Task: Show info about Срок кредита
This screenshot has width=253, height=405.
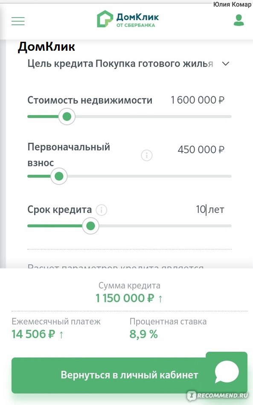Action: tap(101, 210)
